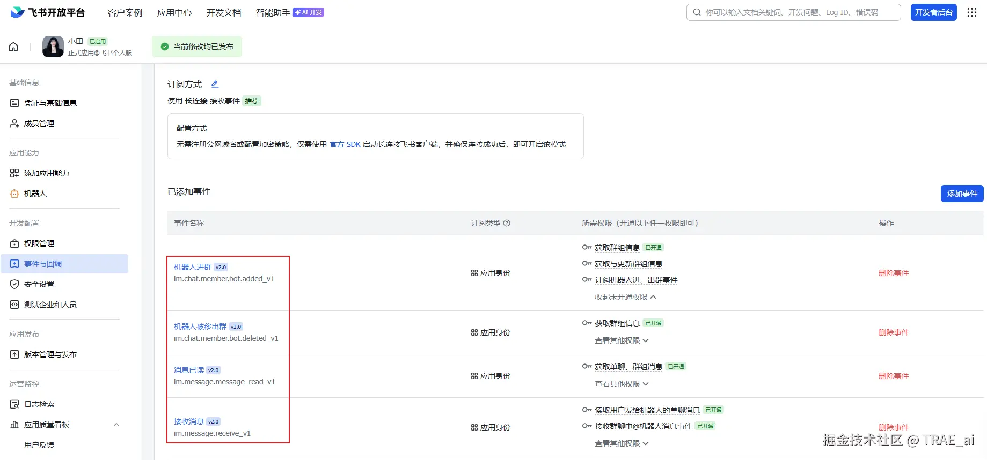The height and width of the screenshot is (460, 987).
Task: Delete the 接收消息 event via 删除事件
Action: [894, 427]
